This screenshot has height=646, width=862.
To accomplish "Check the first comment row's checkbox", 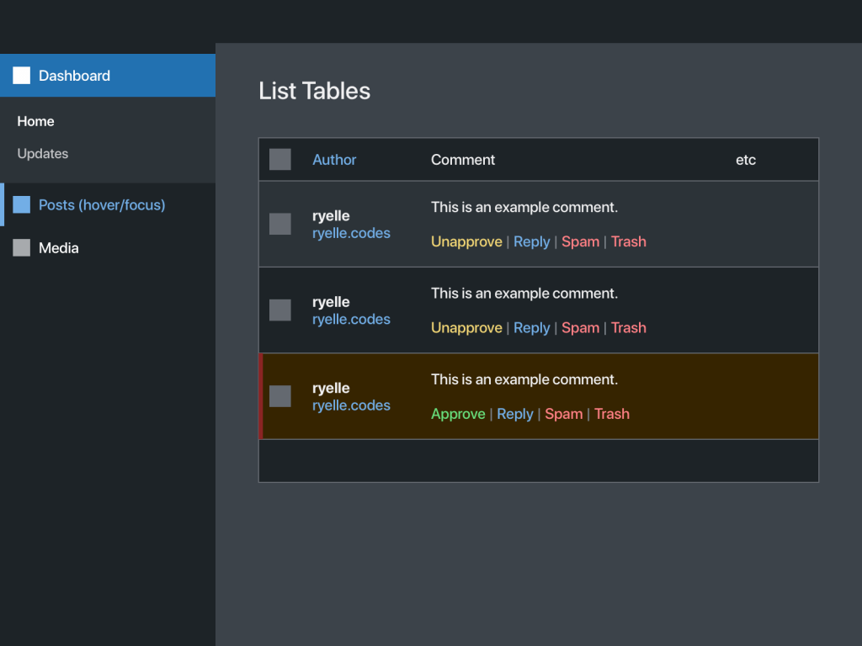I will (x=279, y=224).
